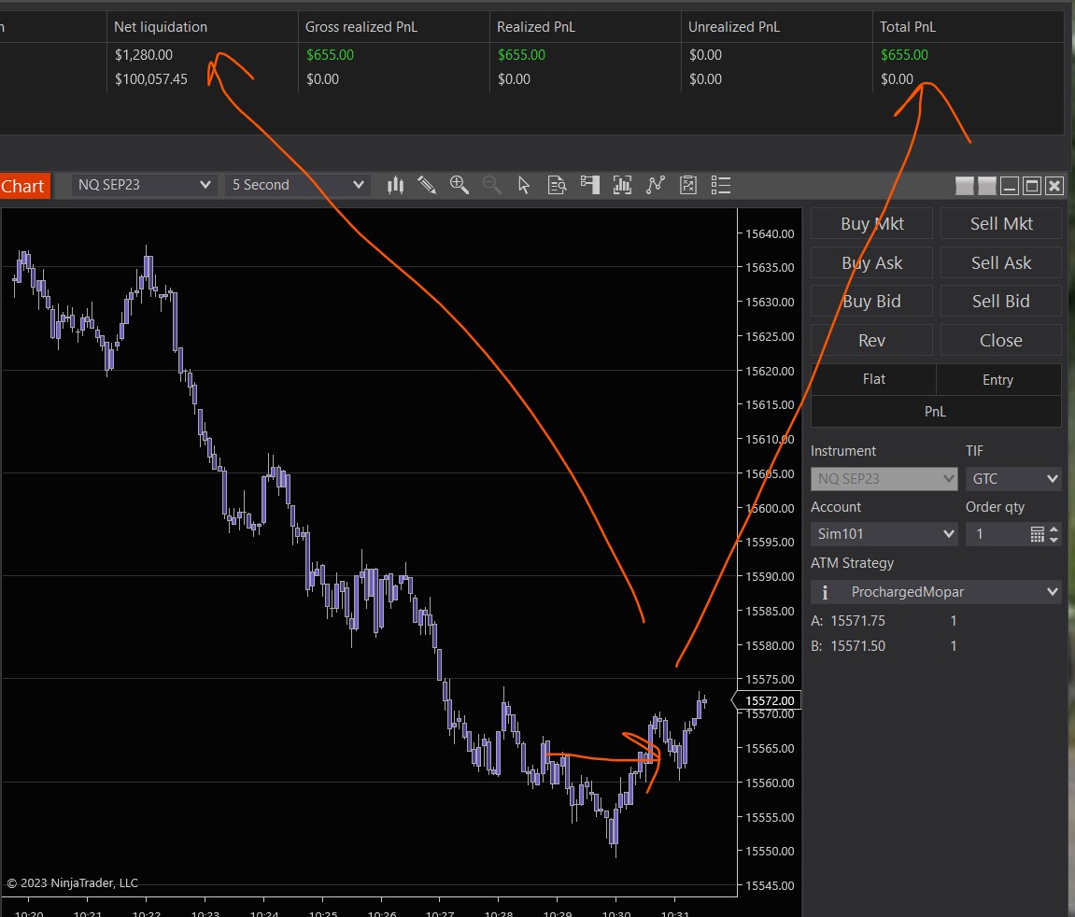Click the zoom in magnifier icon

point(460,185)
